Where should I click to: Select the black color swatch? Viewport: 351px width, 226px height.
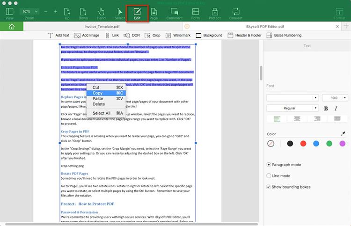tap(290, 144)
